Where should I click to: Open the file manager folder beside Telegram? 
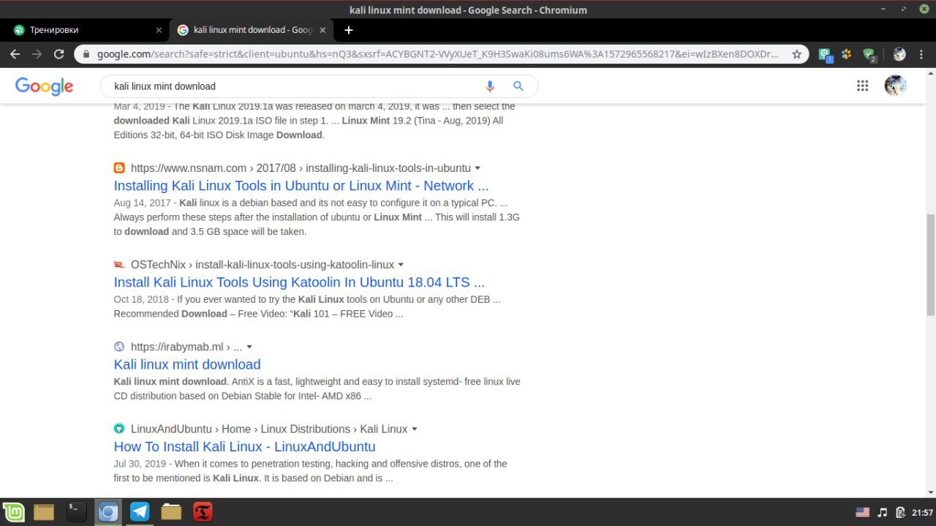[x=171, y=512]
